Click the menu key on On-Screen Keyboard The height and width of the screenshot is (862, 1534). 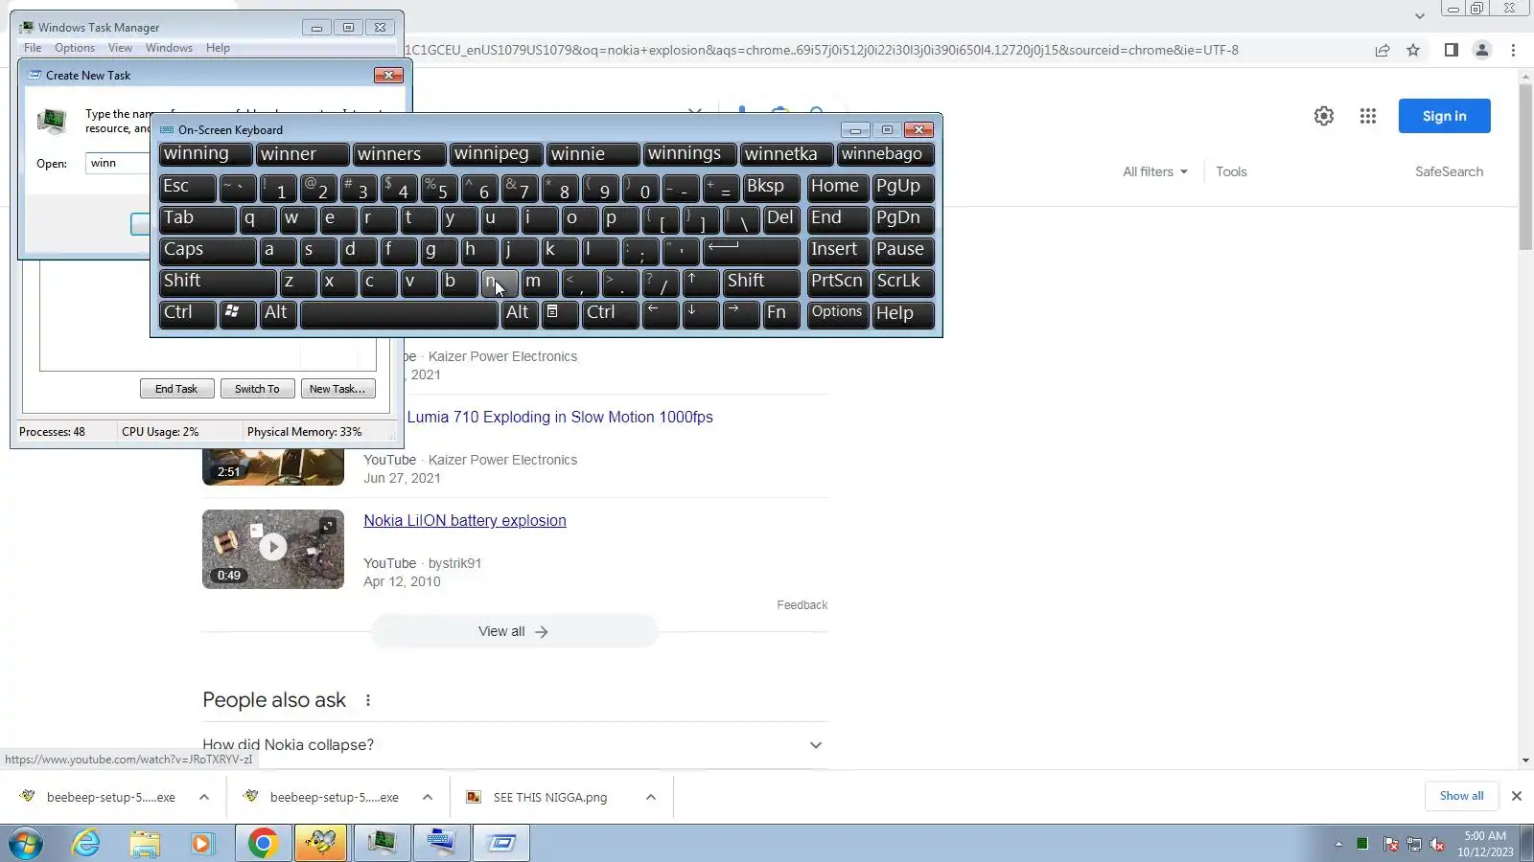click(560, 313)
